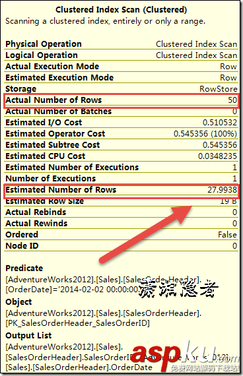
Task: Select the 'Estimated I/O Cost' label
Action: tap(44, 123)
